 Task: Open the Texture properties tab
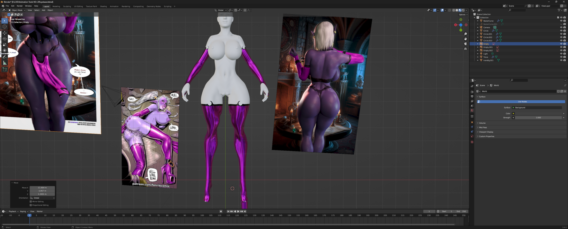click(472, 142)
